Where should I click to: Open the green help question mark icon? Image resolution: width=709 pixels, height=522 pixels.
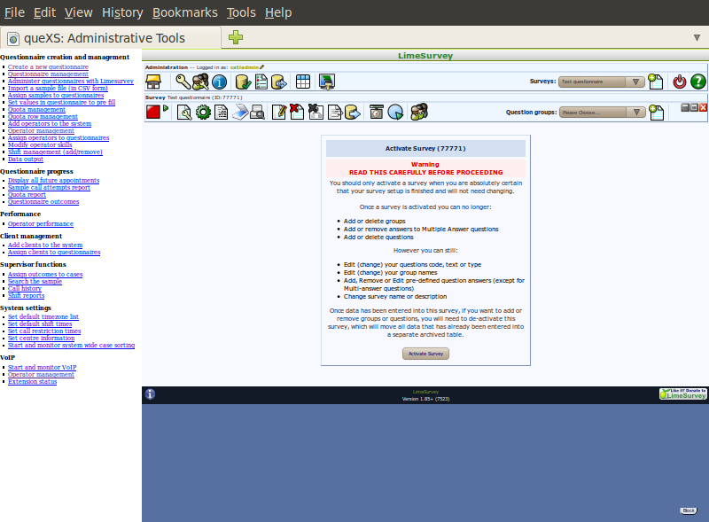(697, 82)
